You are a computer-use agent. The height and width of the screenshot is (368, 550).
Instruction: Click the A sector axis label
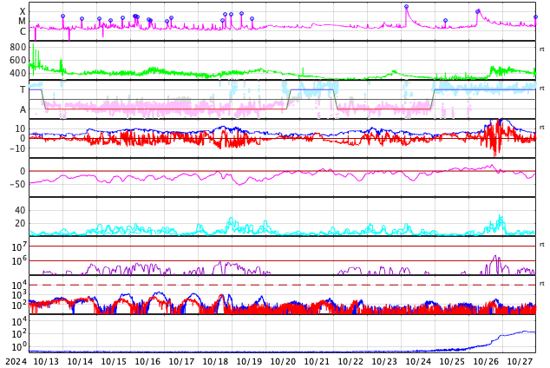pos(23,109)
